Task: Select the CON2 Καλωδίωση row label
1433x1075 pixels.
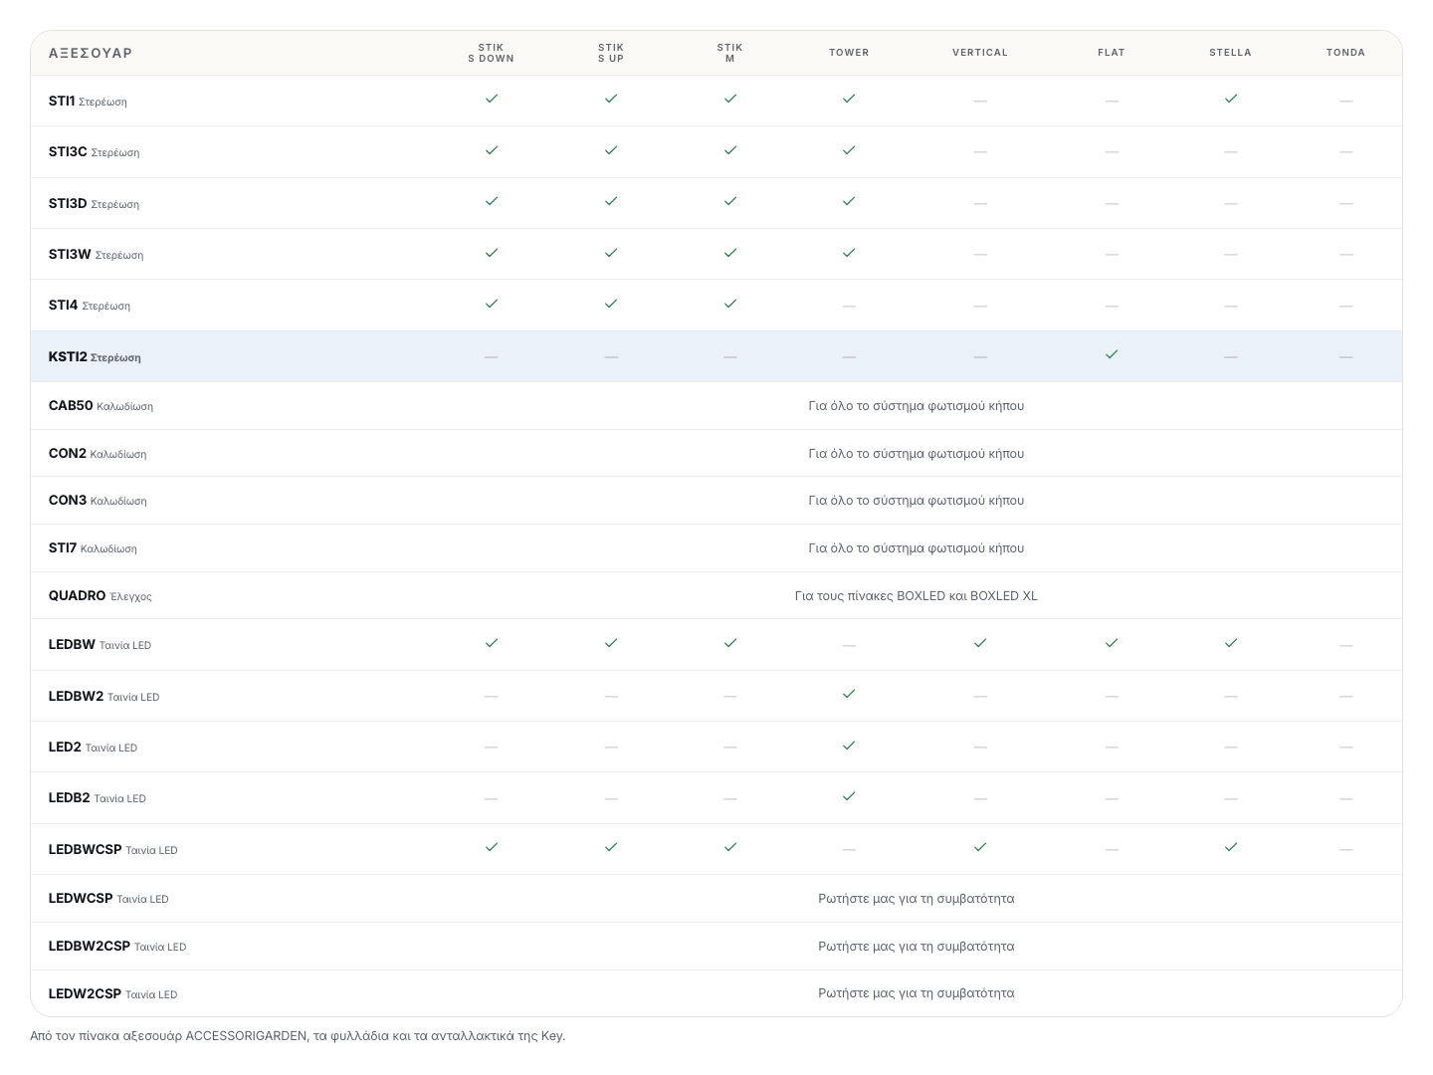Action: (98, 454)
